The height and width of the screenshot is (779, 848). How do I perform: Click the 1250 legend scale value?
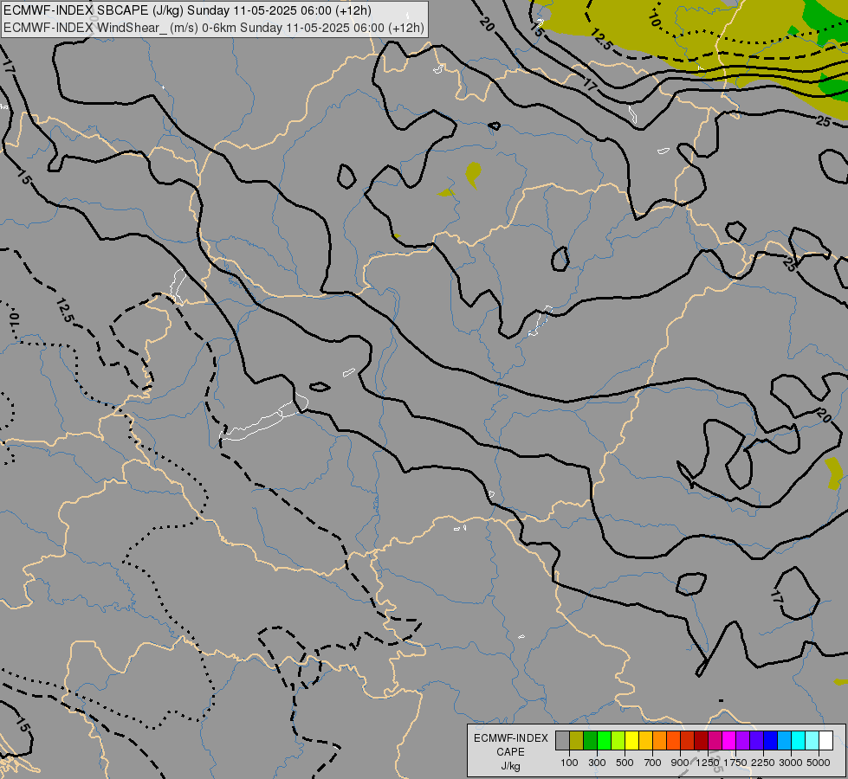(x=708, y=763)
